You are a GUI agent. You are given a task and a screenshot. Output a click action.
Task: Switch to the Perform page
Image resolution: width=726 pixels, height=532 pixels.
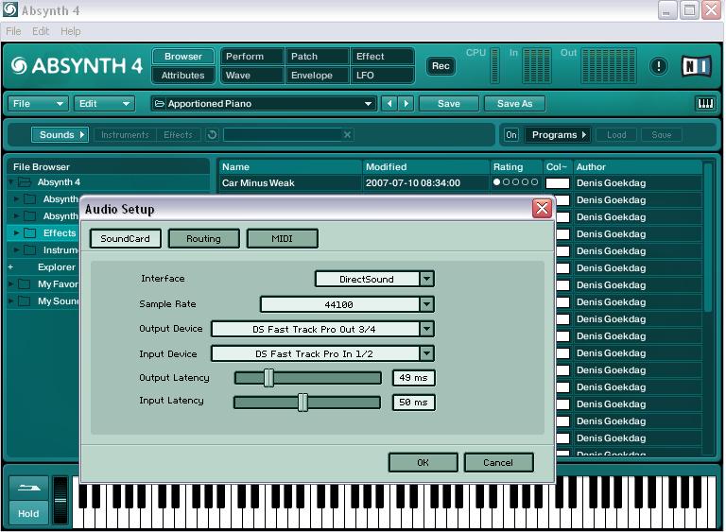click(251, 57)
